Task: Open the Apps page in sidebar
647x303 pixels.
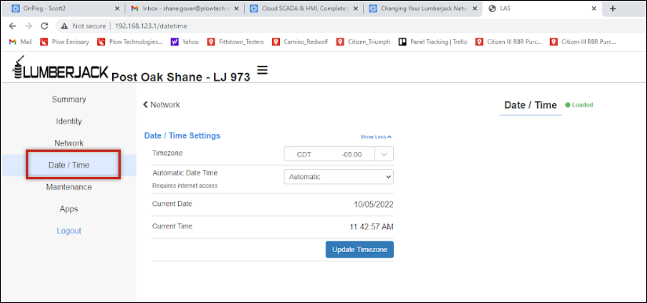Action: (x=69, y=209)
